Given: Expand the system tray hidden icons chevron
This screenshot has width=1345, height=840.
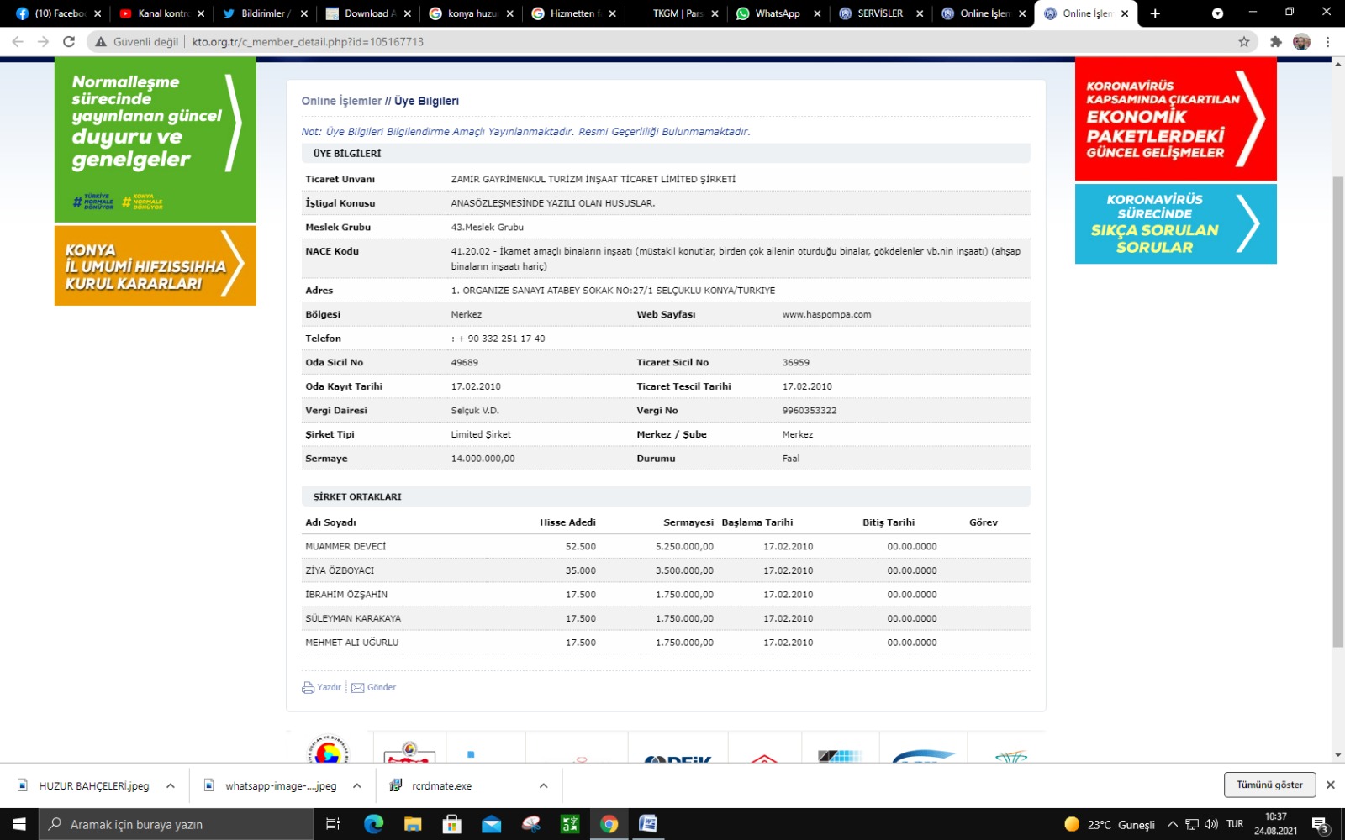Looking at the screenshot, I should pos(1172,824).
